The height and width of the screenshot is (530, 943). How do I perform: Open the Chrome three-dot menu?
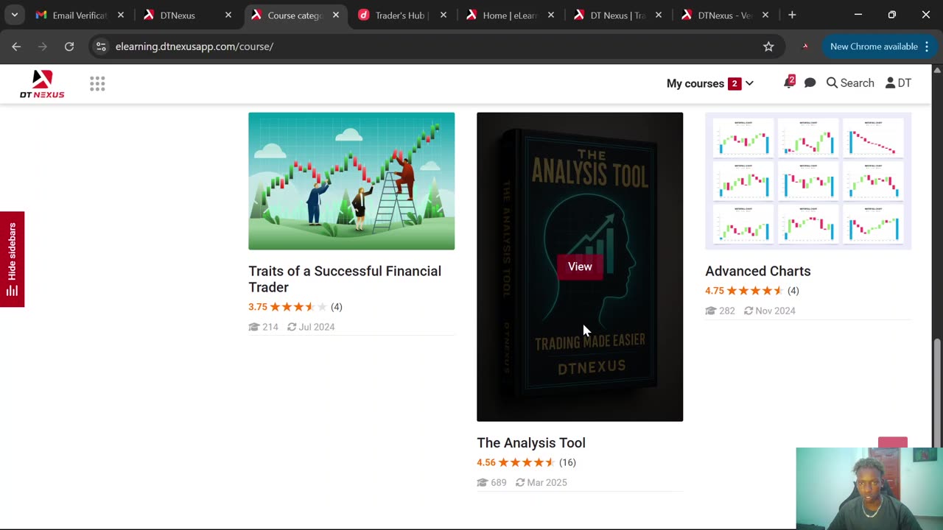(927, 46)
